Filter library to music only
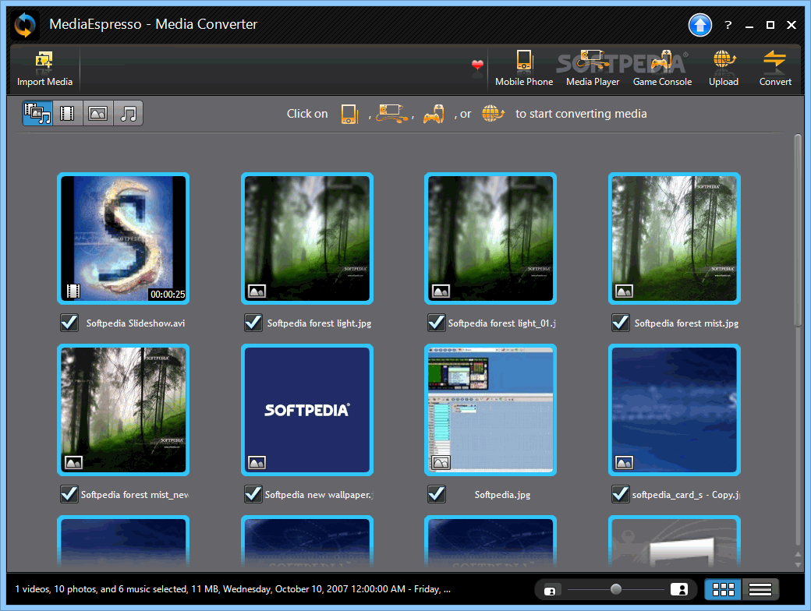This screenshot has height=611, width=811. pos(128,113)
